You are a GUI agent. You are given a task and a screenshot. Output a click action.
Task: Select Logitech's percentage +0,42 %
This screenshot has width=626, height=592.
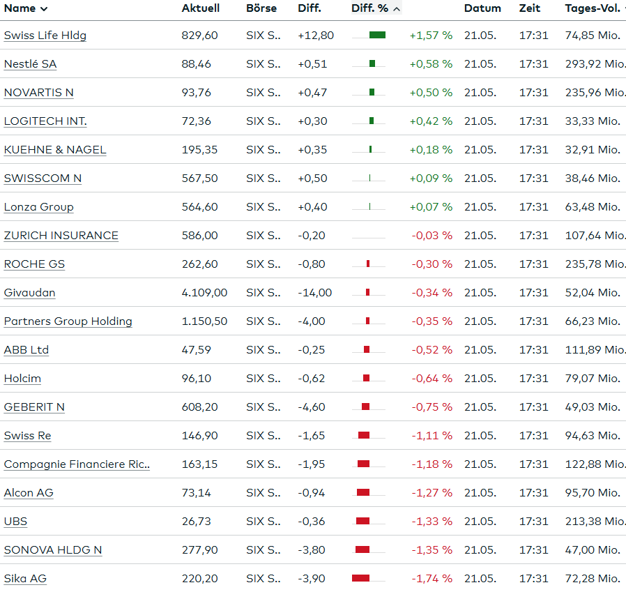(x=432, y=121)
